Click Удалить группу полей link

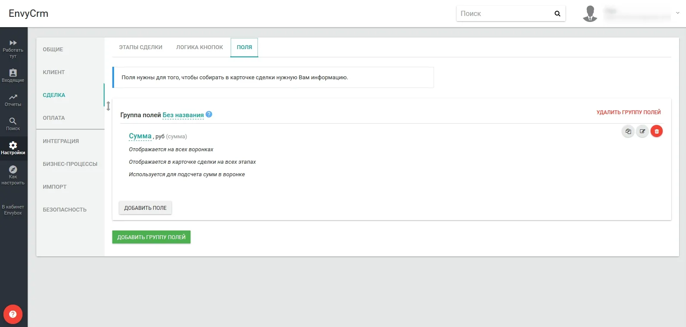629,112
